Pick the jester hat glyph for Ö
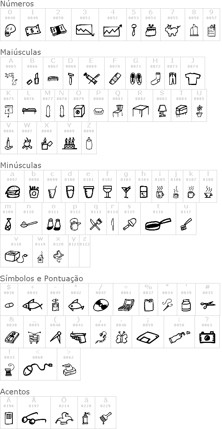The image size is (222, 429). point(64,418)
